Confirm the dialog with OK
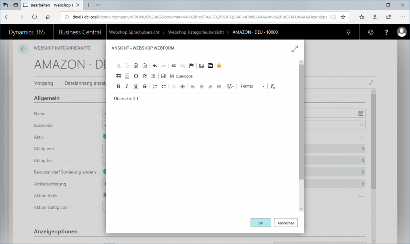 coord(261,223)
